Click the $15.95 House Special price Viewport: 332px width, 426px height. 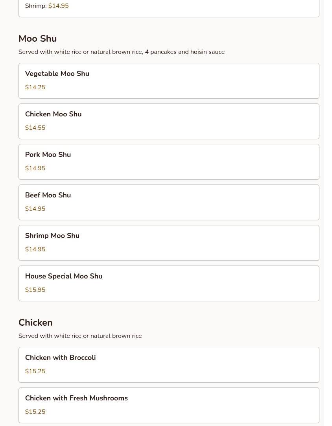click(x=35, y=290)
